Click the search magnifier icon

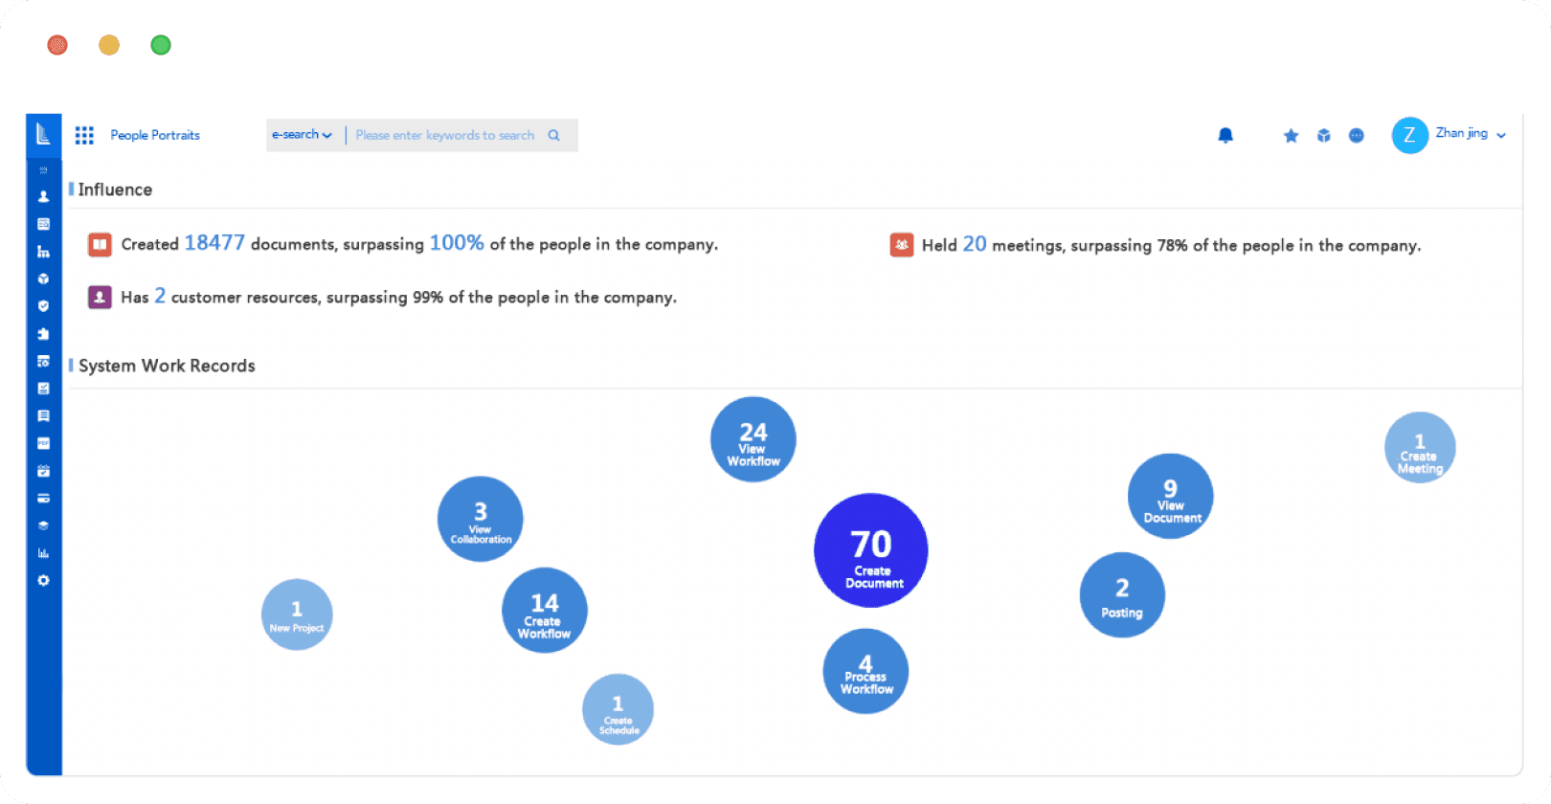[553, 135]
